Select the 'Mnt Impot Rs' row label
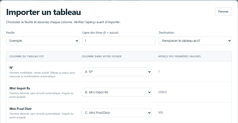Viewport: 238px width, 123px height. tap(20, 88)
